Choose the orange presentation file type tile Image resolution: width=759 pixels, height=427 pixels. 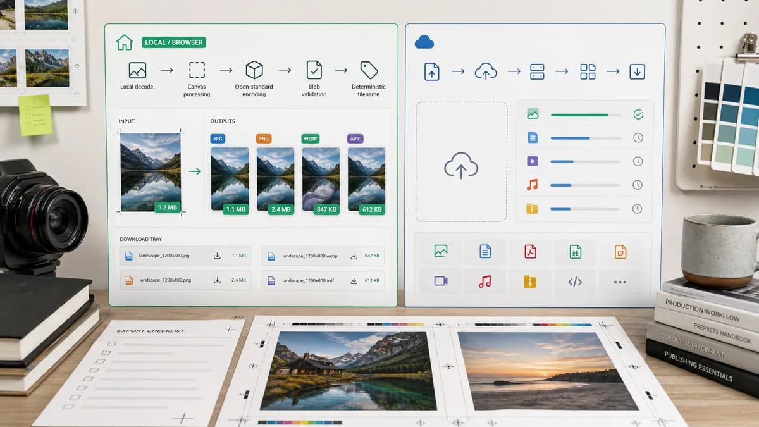click(620, 251)
